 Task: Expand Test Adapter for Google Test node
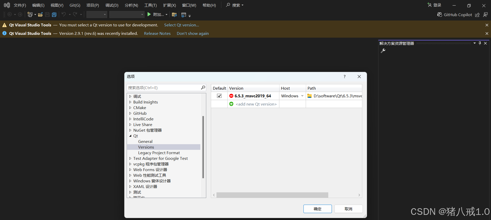coord(130,158)
